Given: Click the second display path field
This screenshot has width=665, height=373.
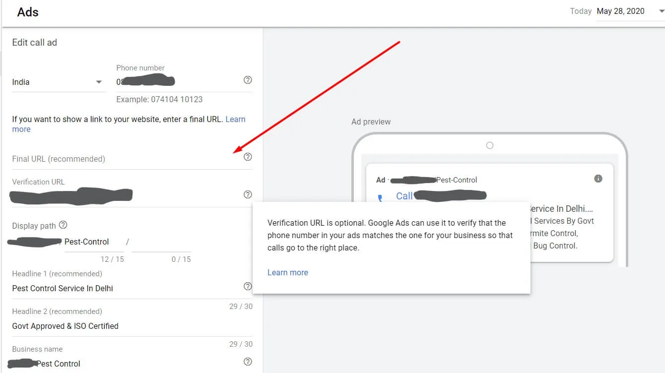Looking at the screenshot, I should 161,242.
